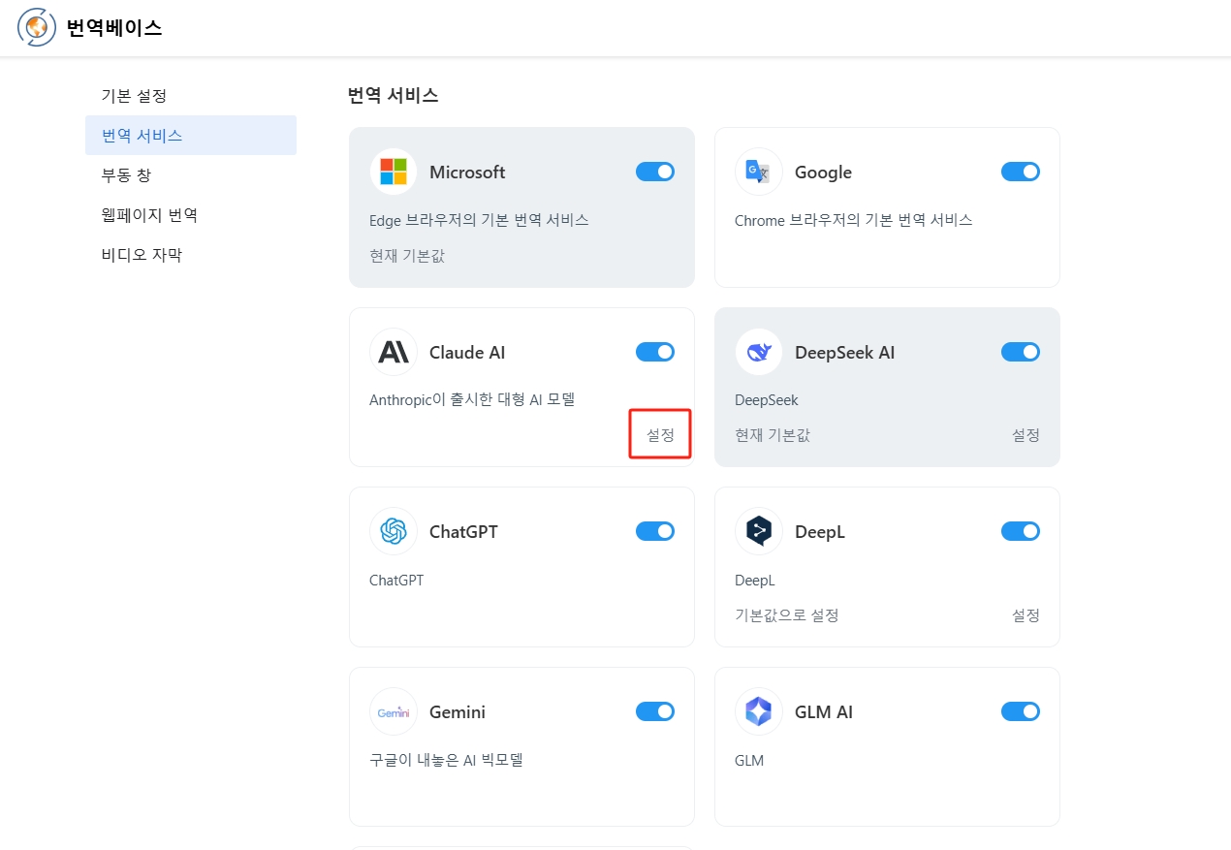The width and height of the screenshot is (1231, 850).
Task: Click the GLM AI card title
Action: (x=824, y=711)
